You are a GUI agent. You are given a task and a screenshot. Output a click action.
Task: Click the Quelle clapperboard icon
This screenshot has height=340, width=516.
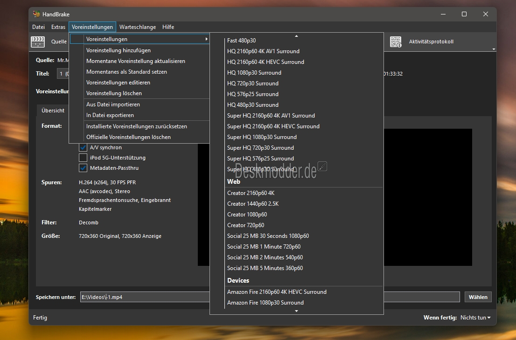38,42
